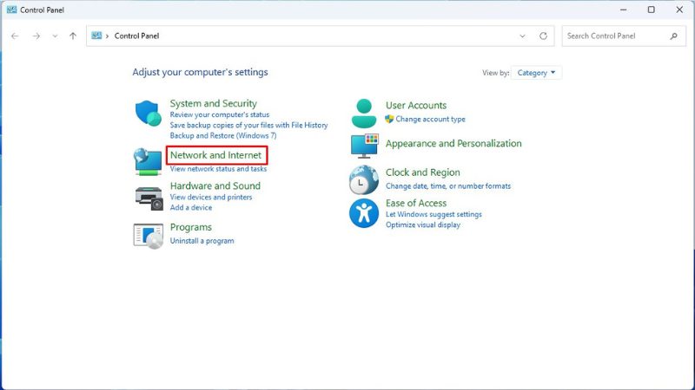Go back with the Back arrow
Viewport: 695px width, 390px height.
click(x=15, y=36)
